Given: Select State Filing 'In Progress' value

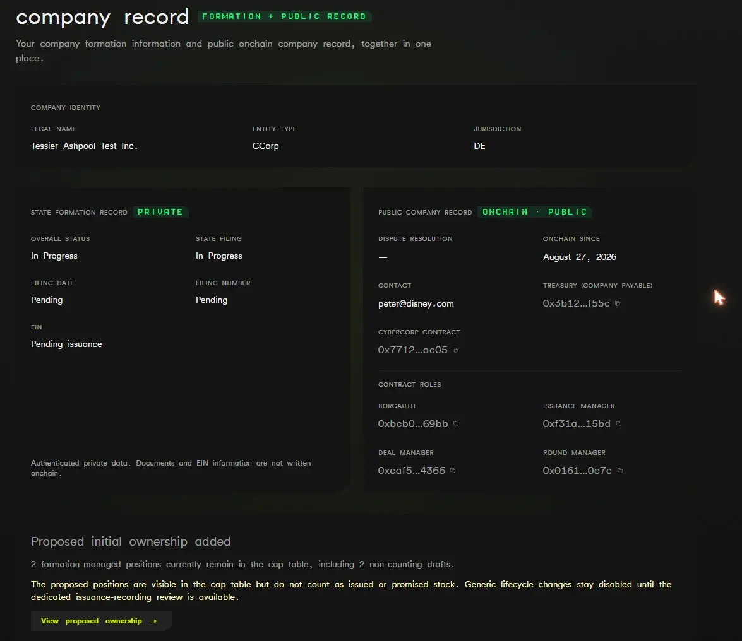Looking at the screenshot, I should pyautogui.click(x=218, y=256).
